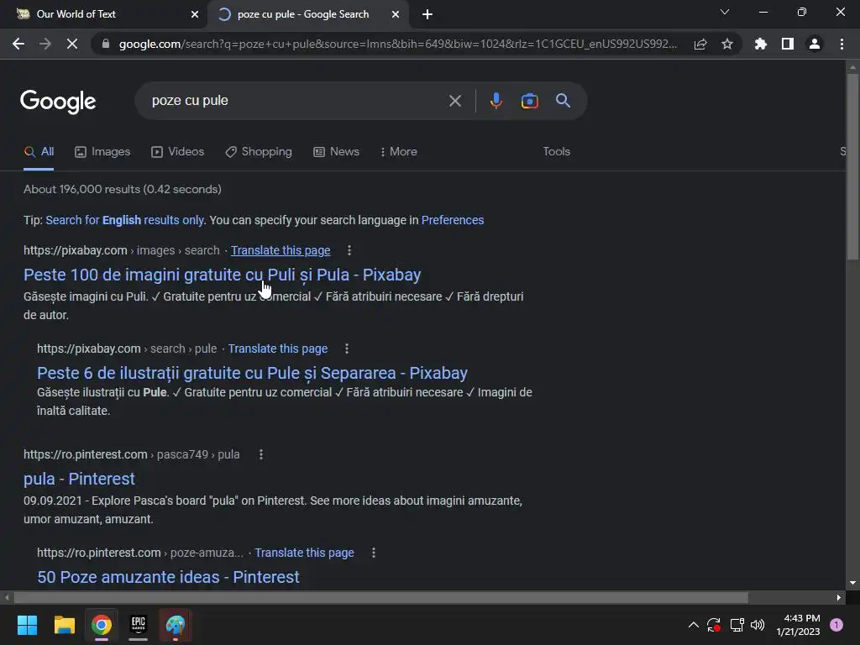Screen dimensions: 860x645
Task: View site information lock icon
Action: coord(106,44)
